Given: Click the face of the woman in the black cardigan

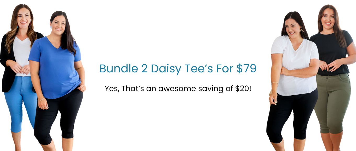Looking at the screenshot, I should tap(24, 18).
